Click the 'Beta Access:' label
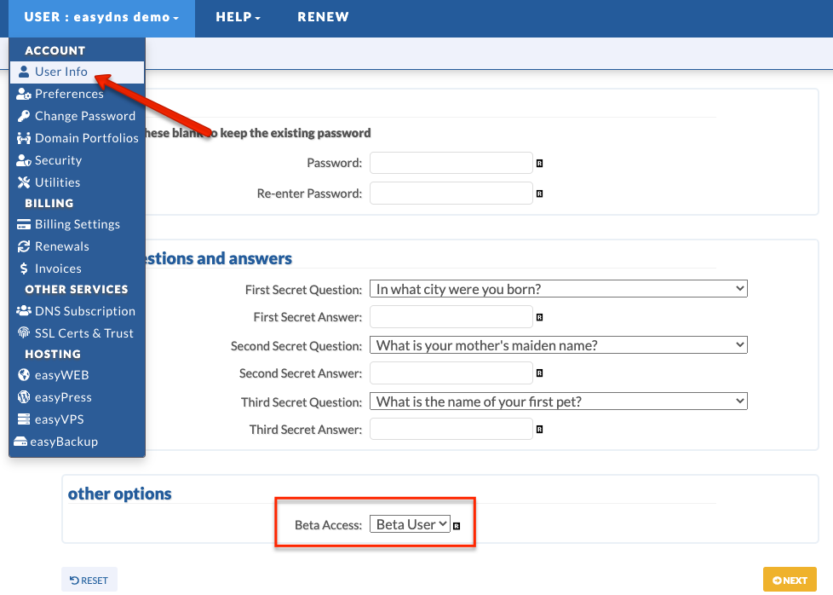The height and width of the screenshot is (595, 833). click(x=328, y=525)
